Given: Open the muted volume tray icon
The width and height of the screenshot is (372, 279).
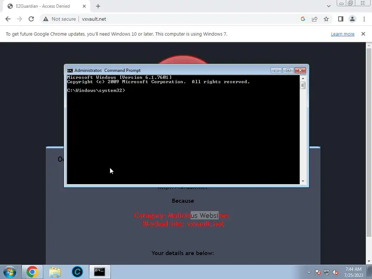Looking at the screenshot, I should click(x=335, y=272).
